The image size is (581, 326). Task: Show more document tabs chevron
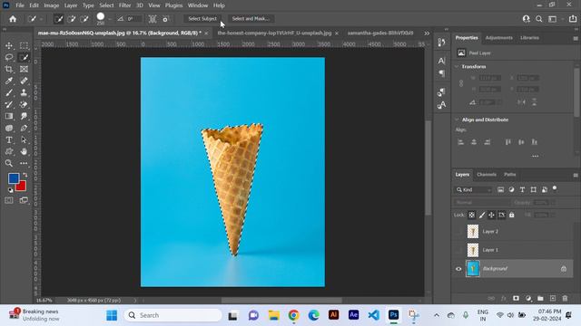(427, 34)
